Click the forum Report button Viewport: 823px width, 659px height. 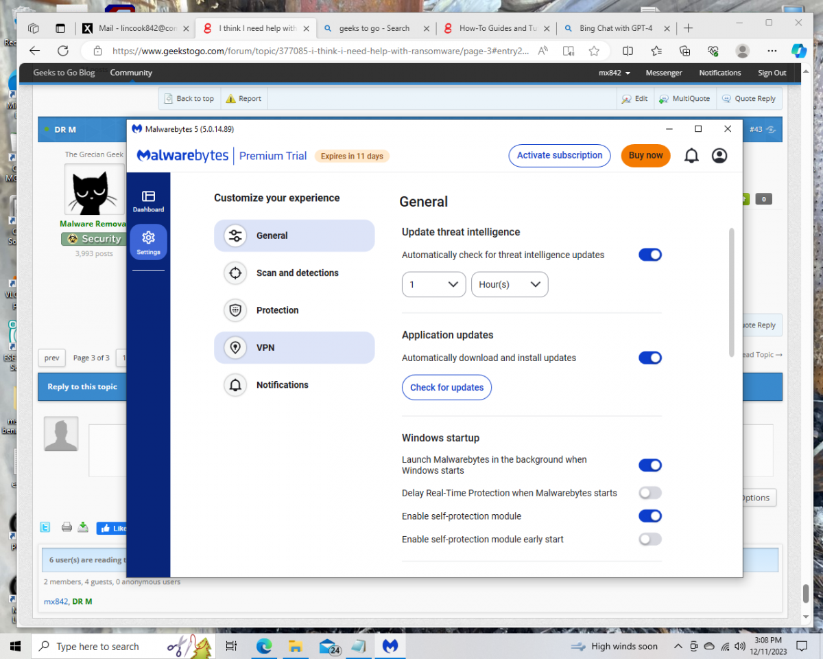243,99
